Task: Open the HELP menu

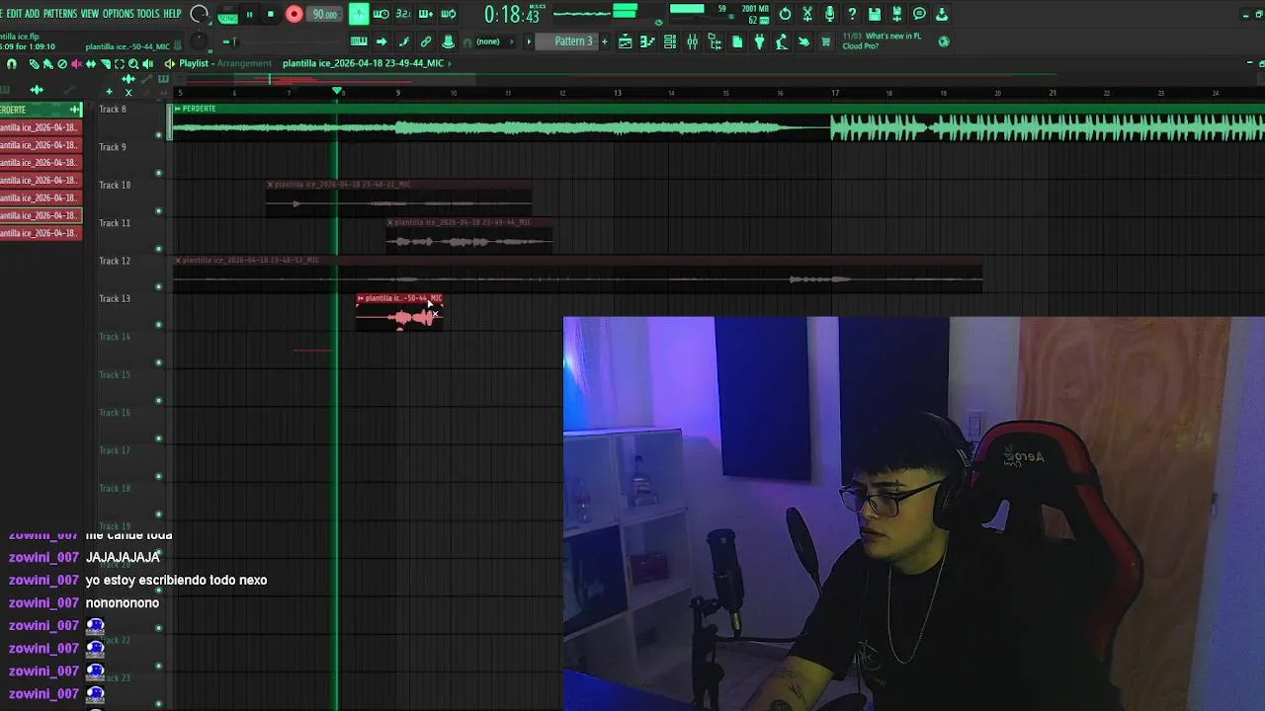Action: 172,14
